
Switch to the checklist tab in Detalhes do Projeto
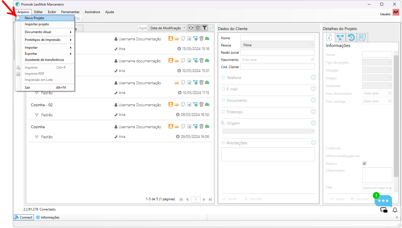pyautogui.click(x=362, y=38)
